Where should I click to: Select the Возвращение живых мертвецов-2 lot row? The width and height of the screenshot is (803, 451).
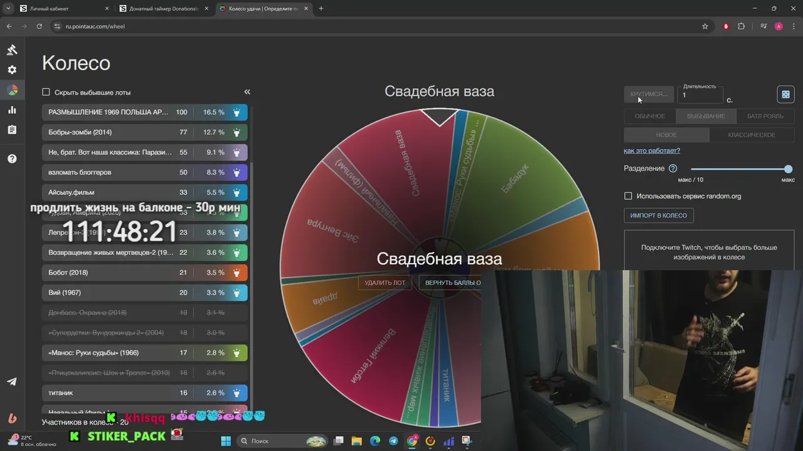point(145,252)
